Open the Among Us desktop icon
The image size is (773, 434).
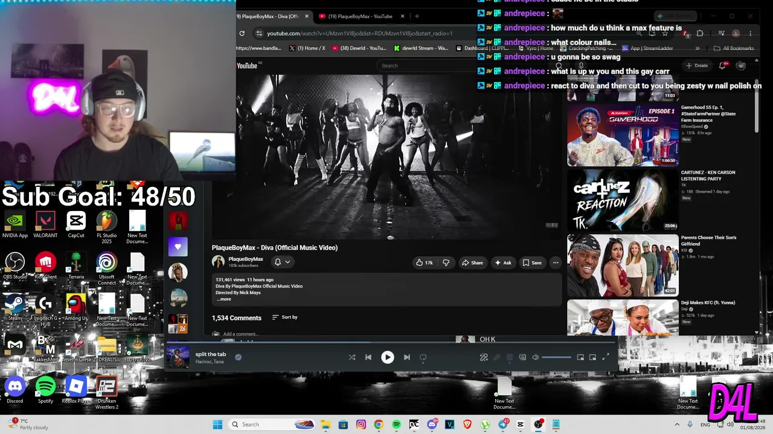coord(76,307)
